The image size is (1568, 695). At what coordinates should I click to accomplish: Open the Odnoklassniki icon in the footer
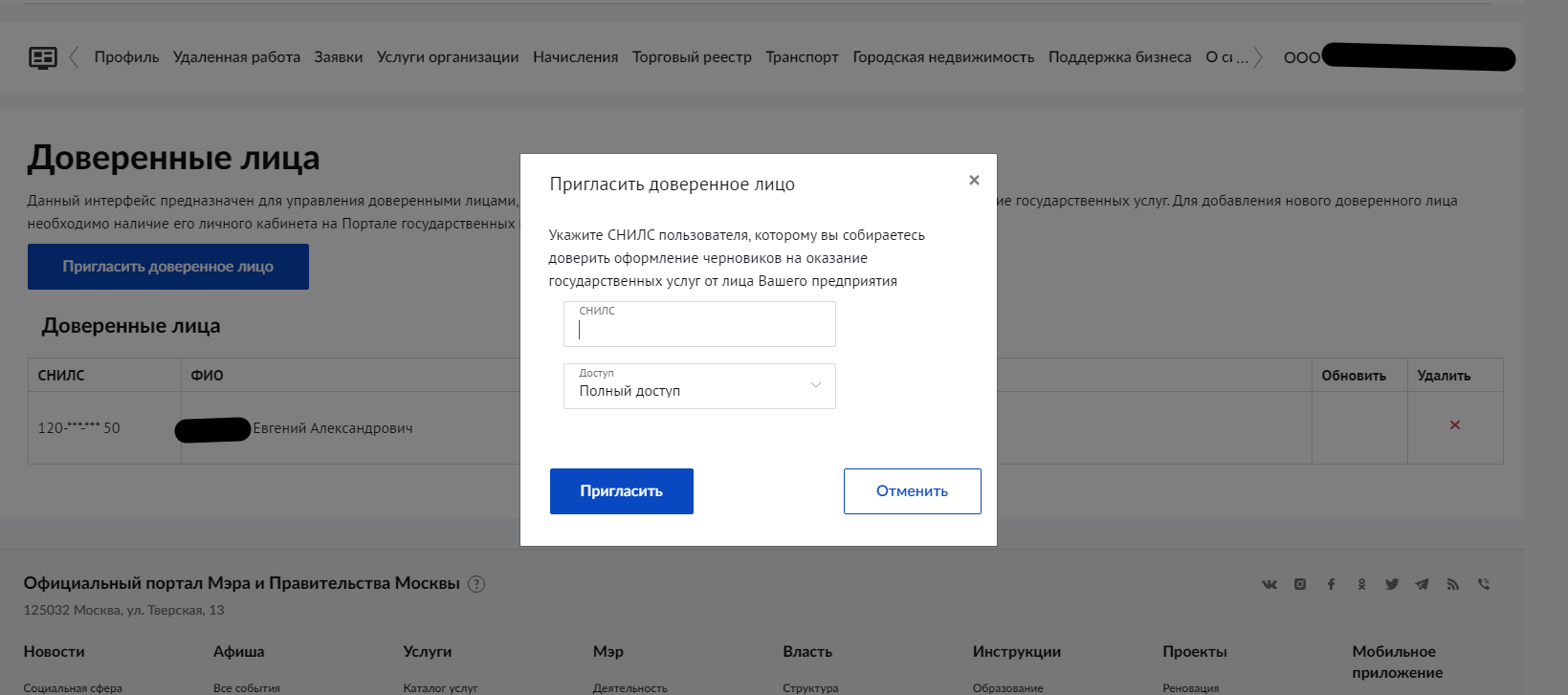click(x=1361, y=584)
